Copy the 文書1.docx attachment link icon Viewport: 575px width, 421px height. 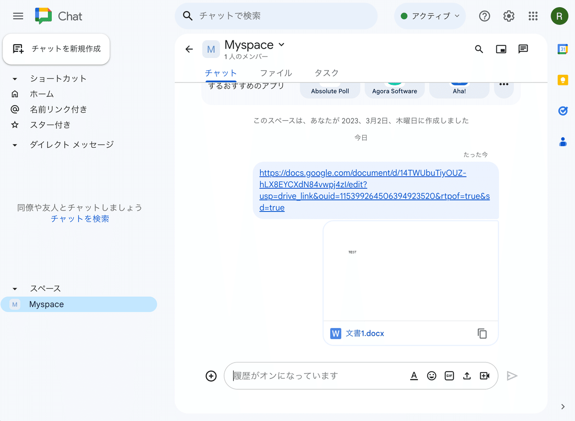tap(483, 333)
